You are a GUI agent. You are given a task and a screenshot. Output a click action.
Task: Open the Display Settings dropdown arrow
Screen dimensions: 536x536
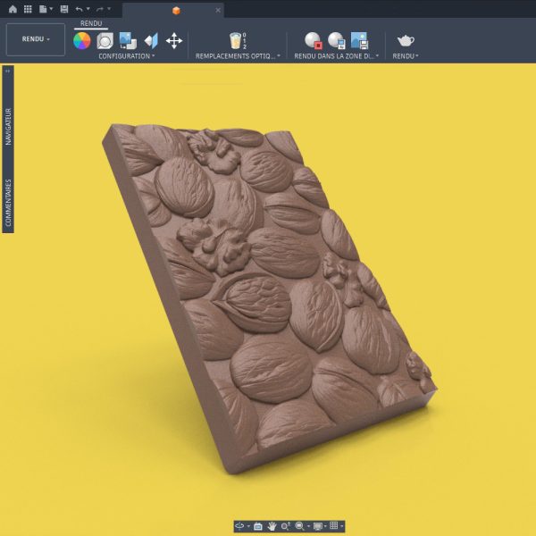325,526
